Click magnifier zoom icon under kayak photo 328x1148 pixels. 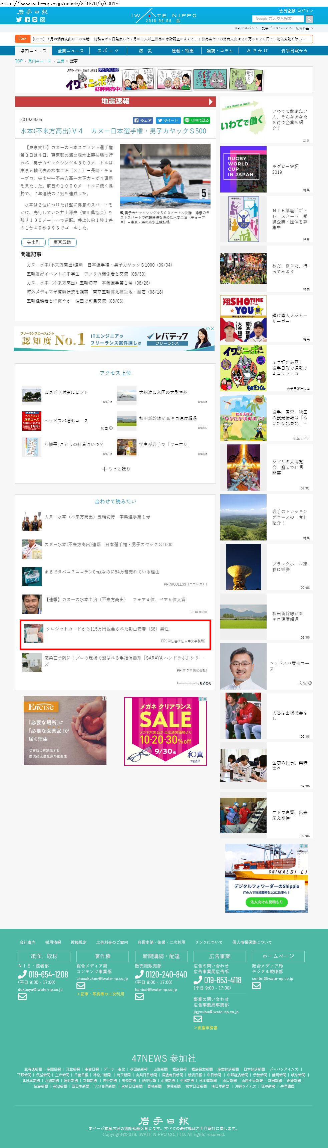pos(122,213)
